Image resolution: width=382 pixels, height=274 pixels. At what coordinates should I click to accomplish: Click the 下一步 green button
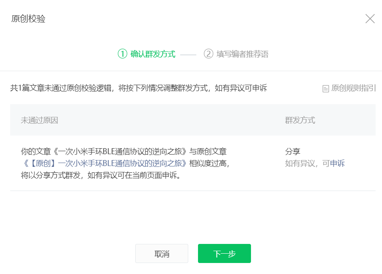coord(224,254)
